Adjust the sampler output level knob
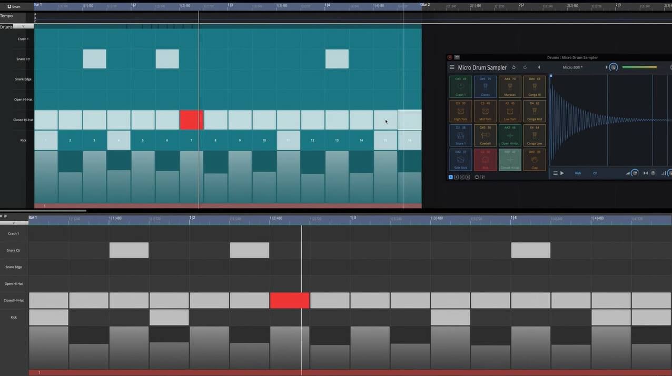The image size is (672, 376). pyautogui.click(x=613, y=67)
